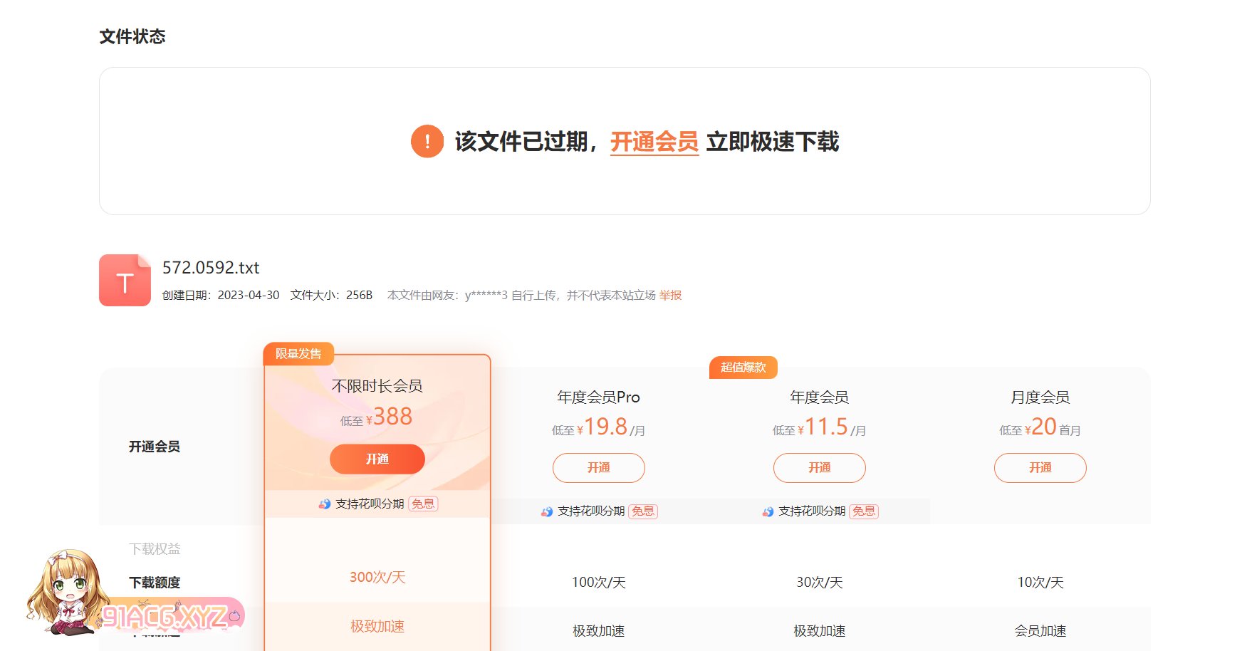Click the 限量发售 badge
Image resolution: width=1237 pixels, height=651 pixels.
[x=298, y=354]
